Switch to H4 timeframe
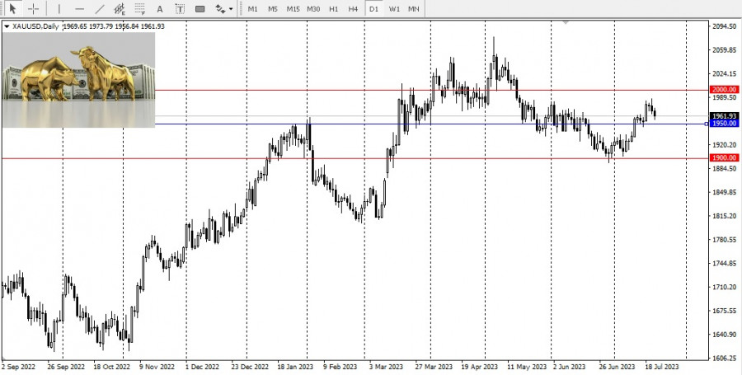Image resolution: width=742 pixels, height=375 pixels. (x=353, y=9)
